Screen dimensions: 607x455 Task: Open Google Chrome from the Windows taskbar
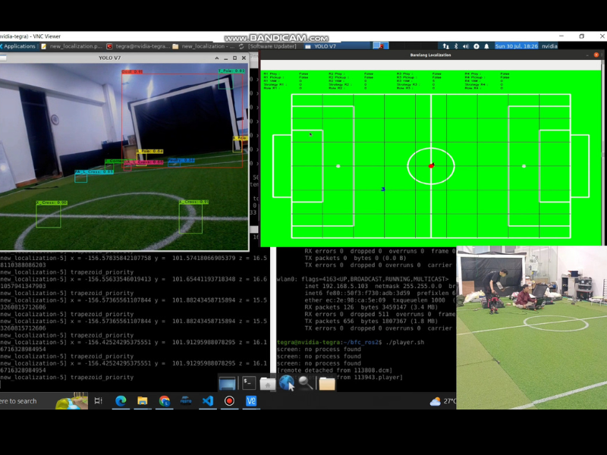pyautogui.click(x=165, y=401)
